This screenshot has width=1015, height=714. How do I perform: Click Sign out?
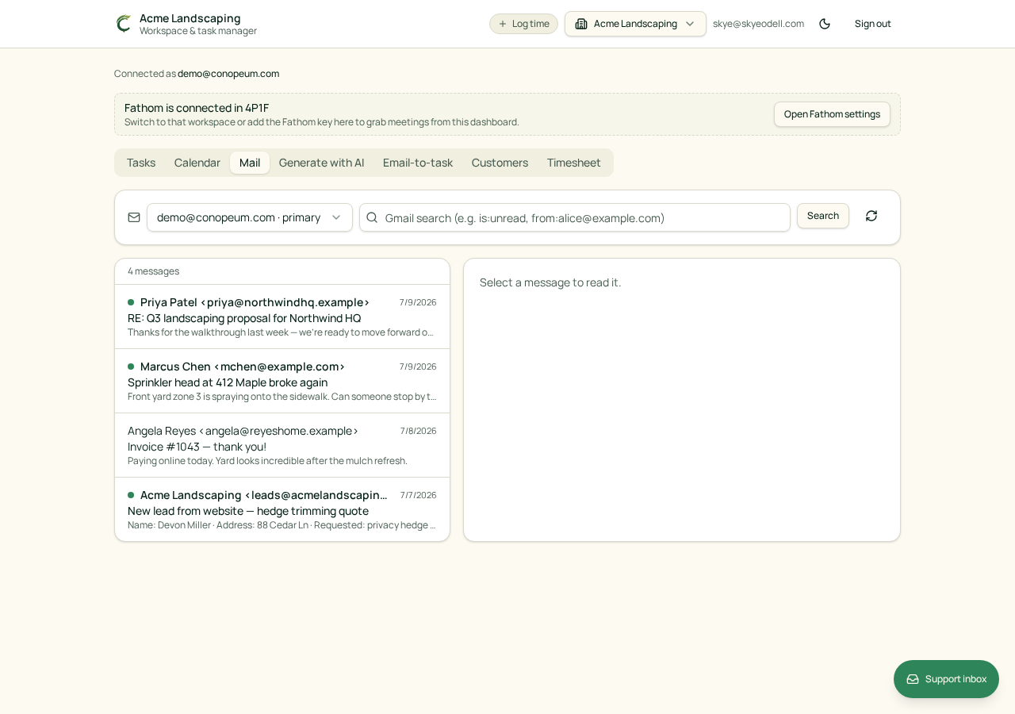873,24
